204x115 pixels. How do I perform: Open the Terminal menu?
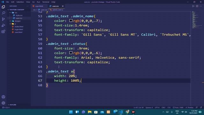pos(46,2)
